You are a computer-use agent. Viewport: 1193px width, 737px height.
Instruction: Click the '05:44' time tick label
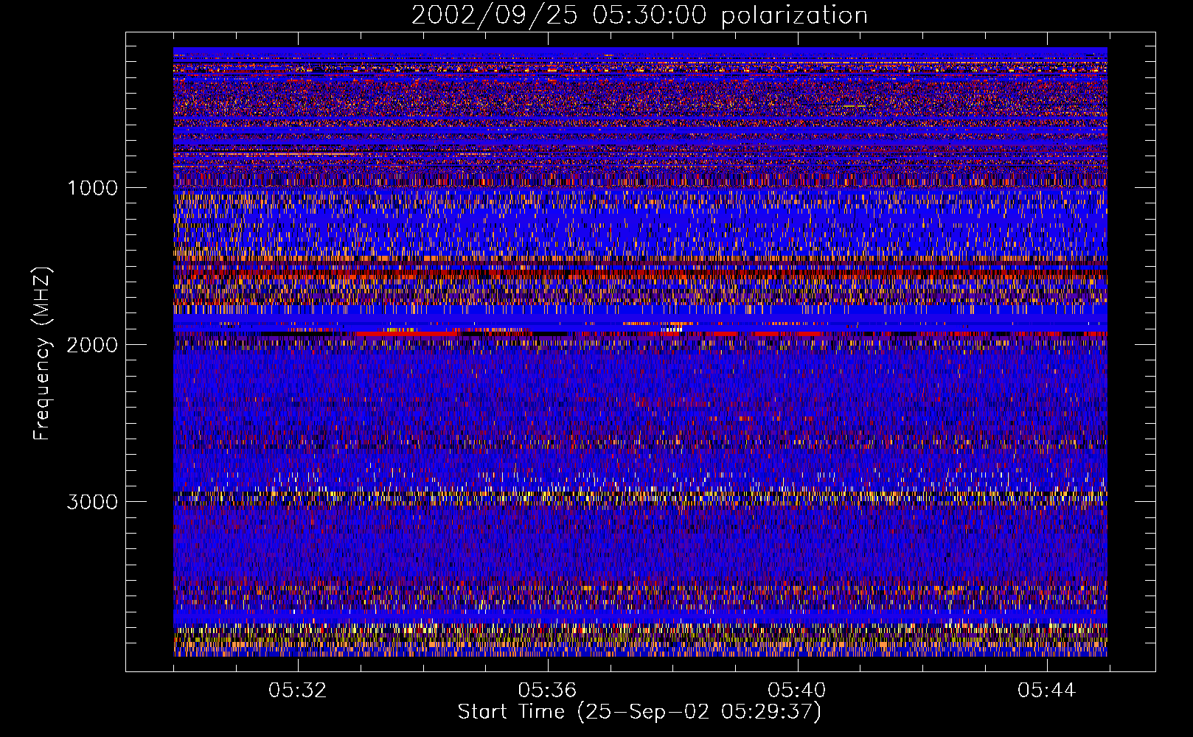click(1047, 691)
